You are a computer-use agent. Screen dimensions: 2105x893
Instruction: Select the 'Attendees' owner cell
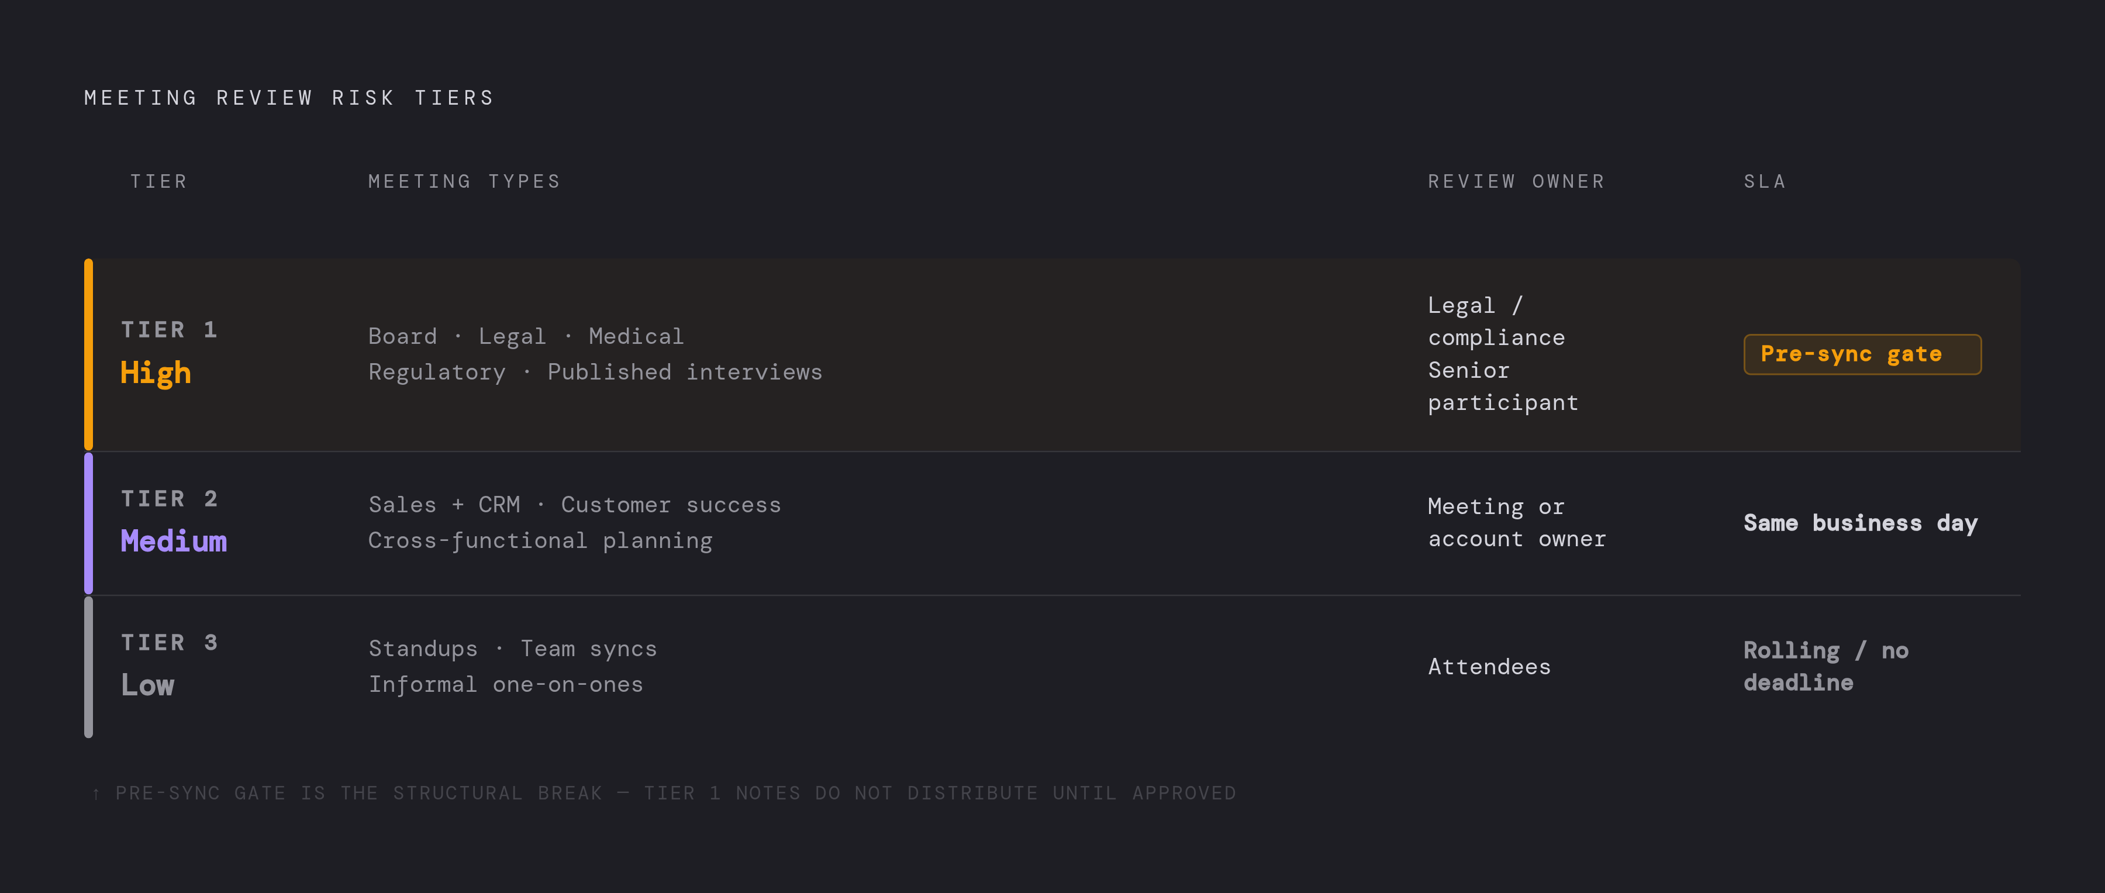[1489, 667]
